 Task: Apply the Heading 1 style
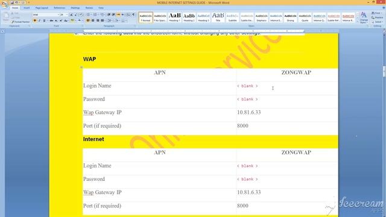point(174,17)
